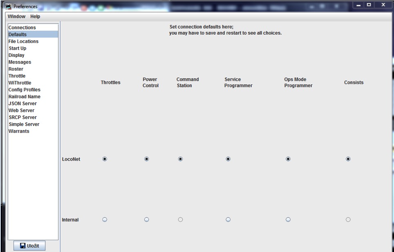
Task: Select Start Up in preferences list
Action: (17, 49)
